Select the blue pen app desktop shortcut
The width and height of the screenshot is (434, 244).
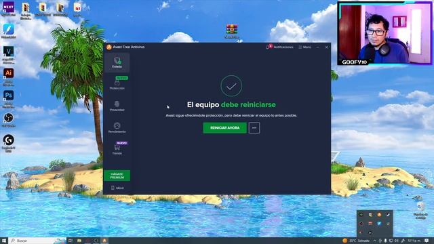tap(9, 31)
